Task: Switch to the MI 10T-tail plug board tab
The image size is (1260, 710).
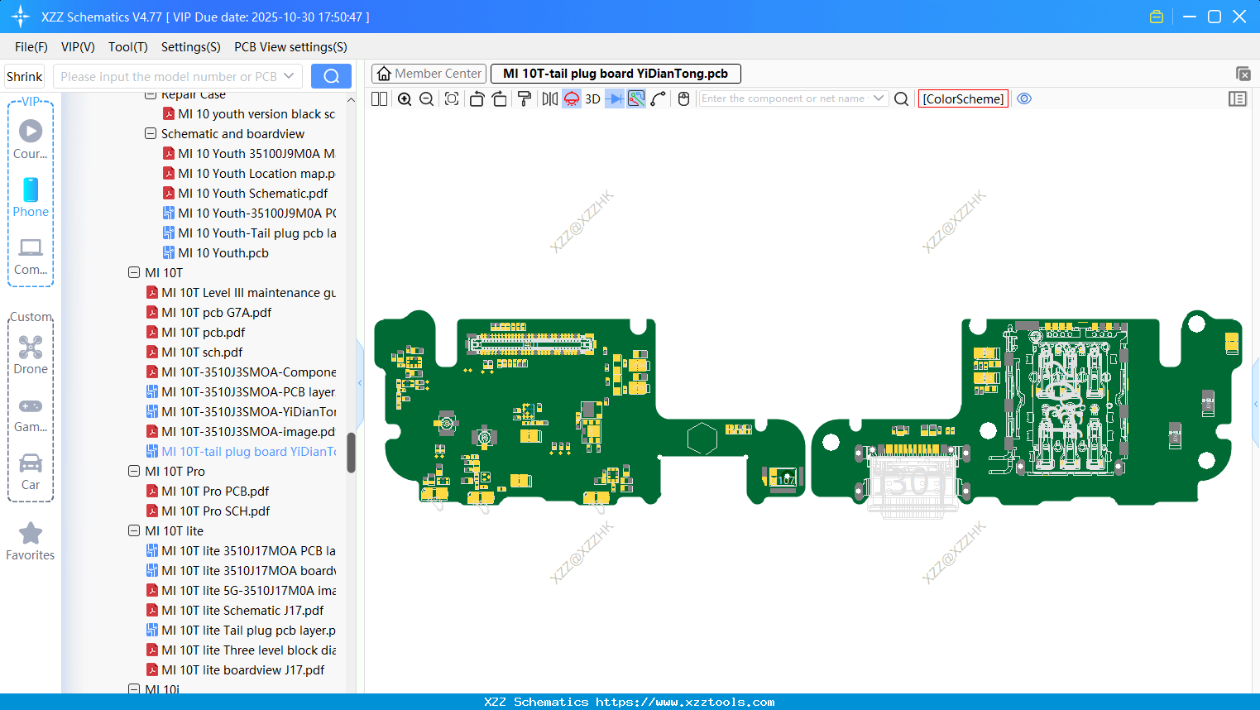Action: [616, 73]
